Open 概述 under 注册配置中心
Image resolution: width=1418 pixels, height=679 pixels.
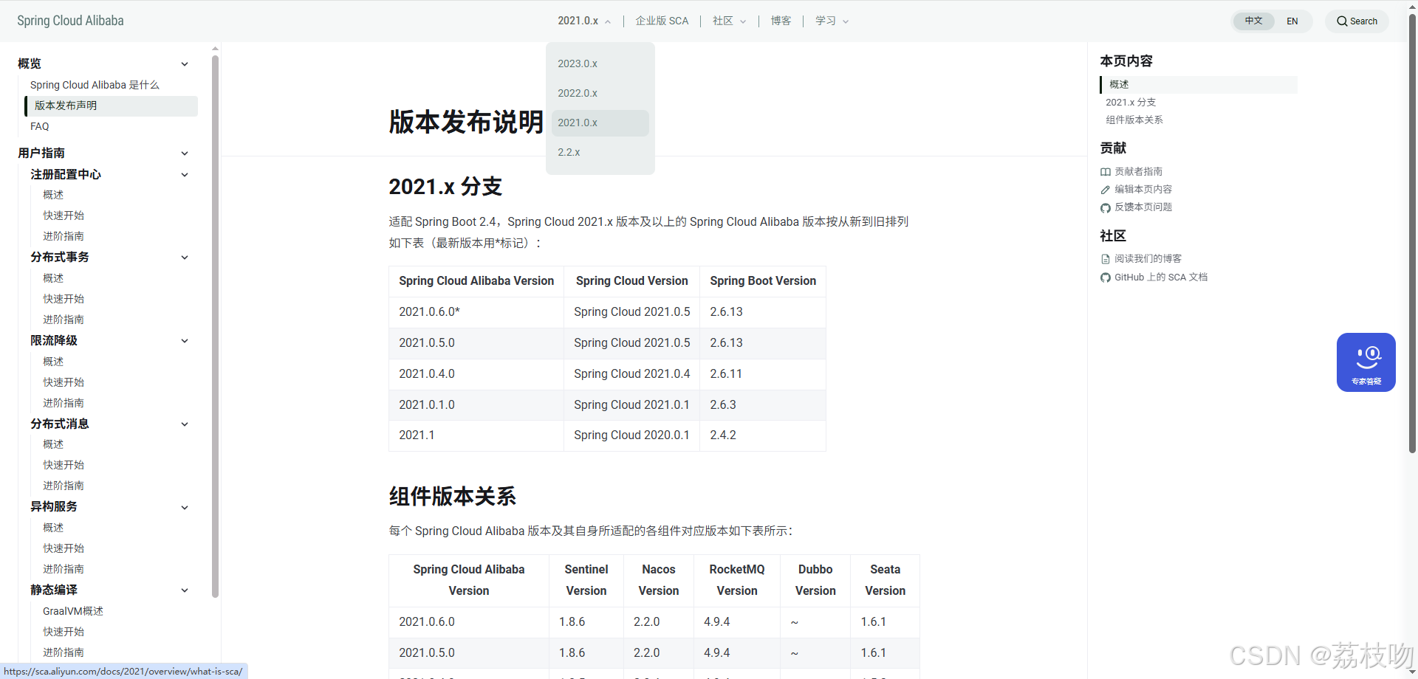coord(53,195)
